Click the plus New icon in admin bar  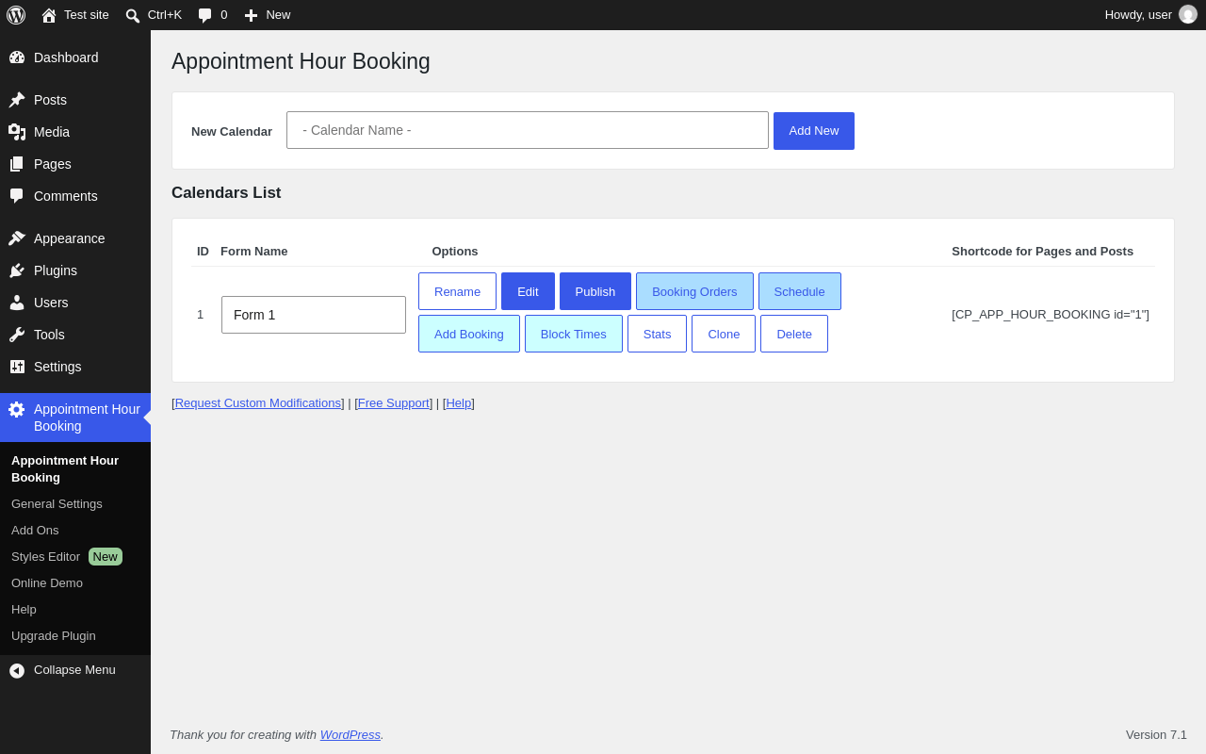[251, 15]
